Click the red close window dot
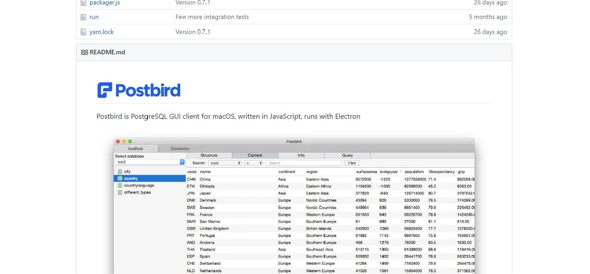Viewport: 590px width, 274px height. (118, 141)
